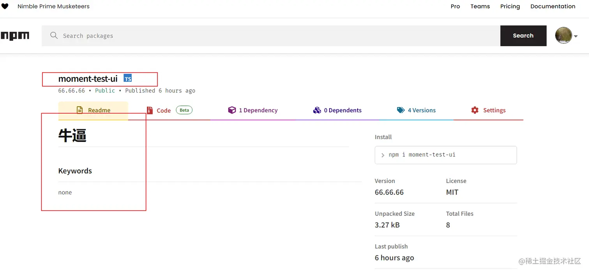Open the user avatar menu
589x273 pixels.
[563, 35]
